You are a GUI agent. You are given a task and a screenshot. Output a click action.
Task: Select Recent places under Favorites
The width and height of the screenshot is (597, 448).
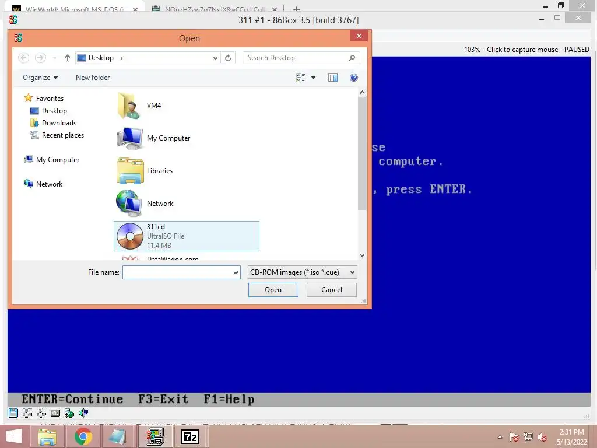click(63, 135)
